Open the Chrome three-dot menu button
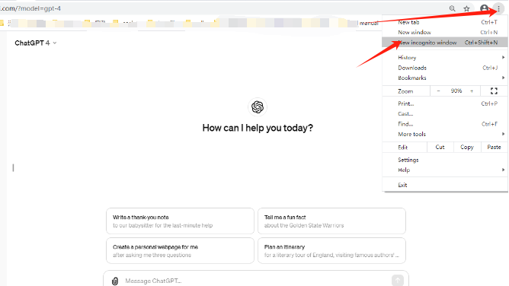Viewport: 509px width, 286px height. [498, 8]
